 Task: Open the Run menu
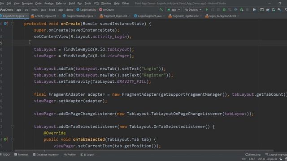pyautogui.click(x=80, y=3)
